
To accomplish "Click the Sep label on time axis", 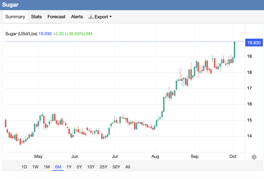I will point(194,156).
